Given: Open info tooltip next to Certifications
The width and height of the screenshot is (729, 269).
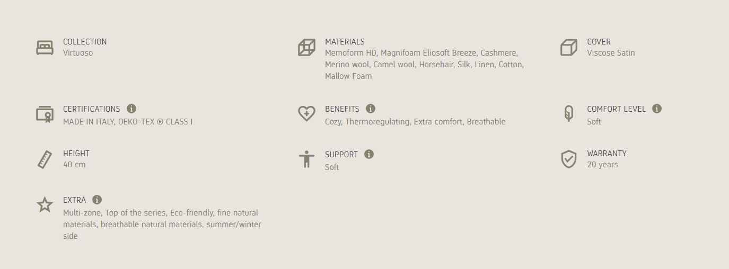Looking at the screenshot, I should click(x=131, y=109).
